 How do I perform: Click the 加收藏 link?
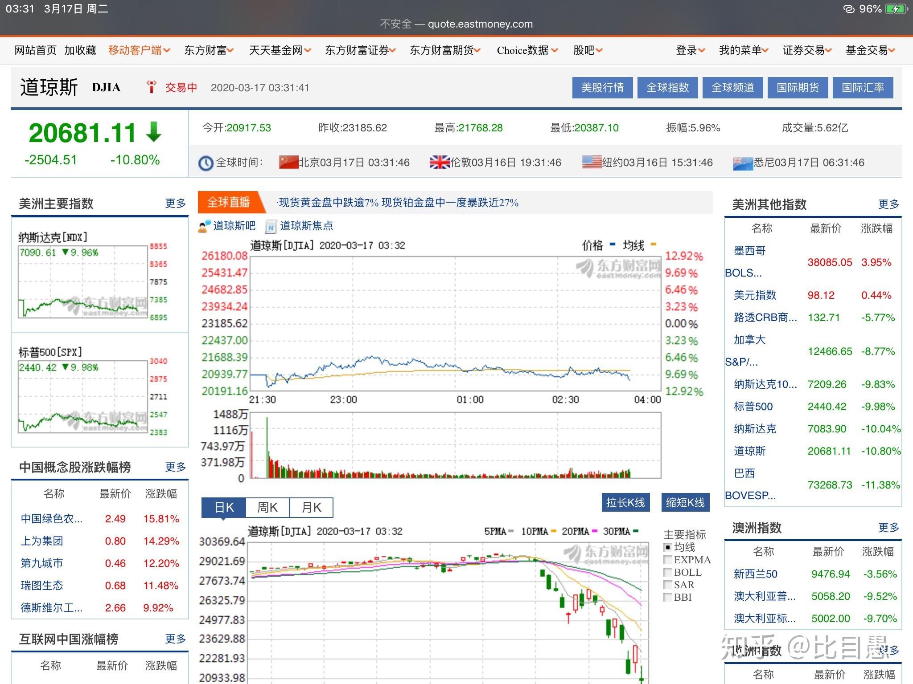pyautogui.click(x=80, y=50)
